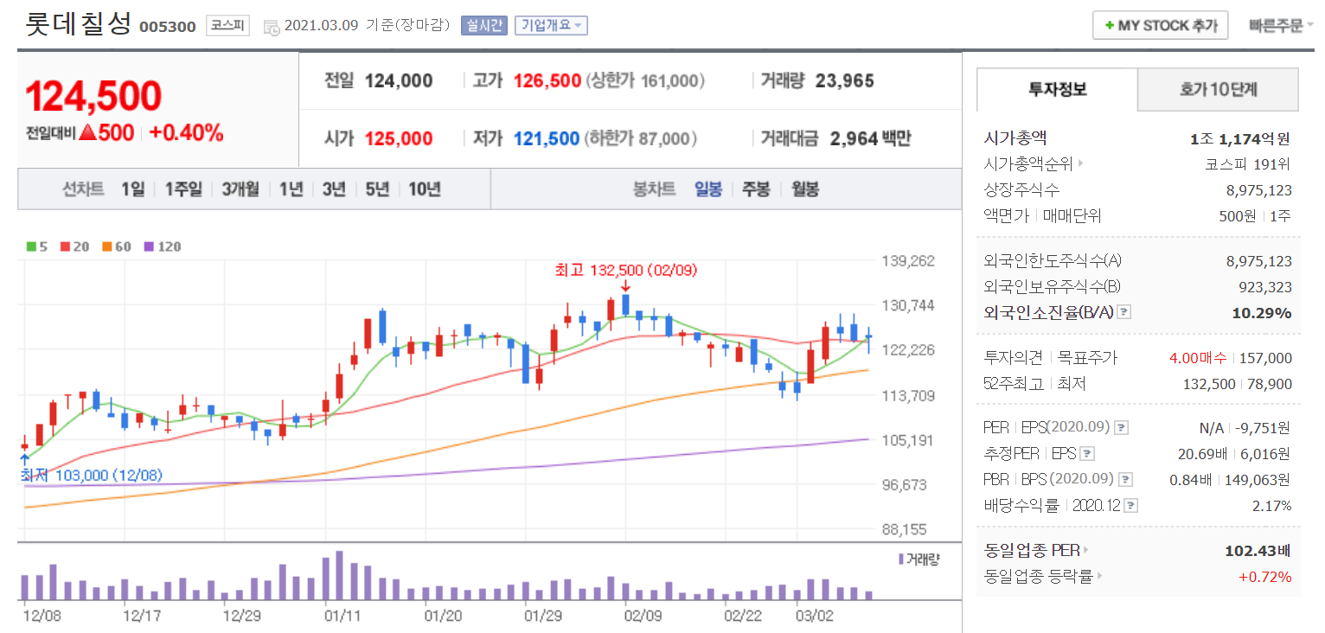Select the 일봉 candlestick chart
The width and height of the screenshot is (1325, 633).
(708, 189)
